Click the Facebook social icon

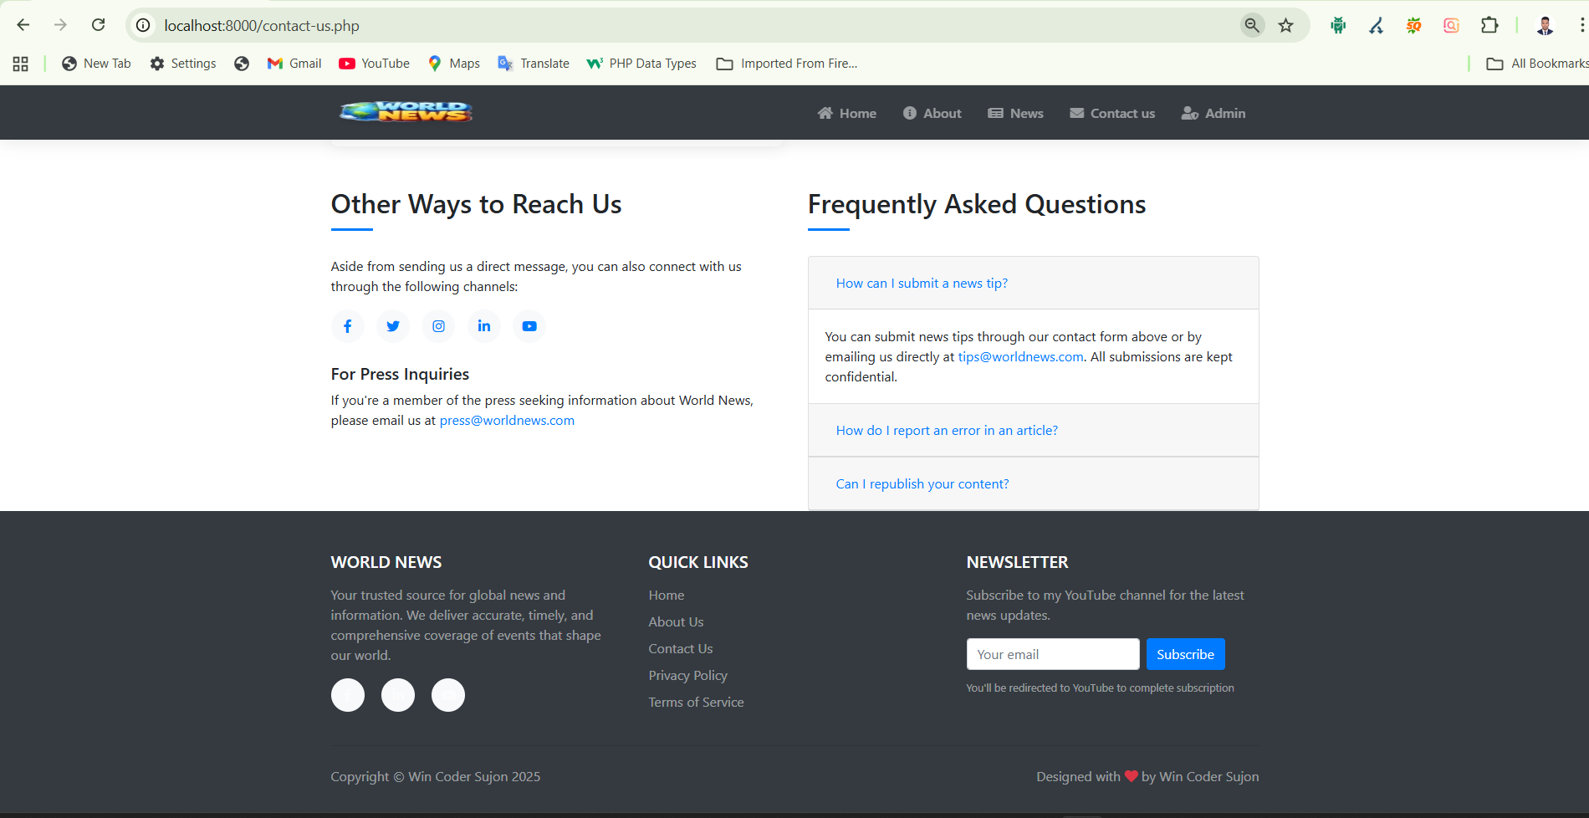coord(347,326)
